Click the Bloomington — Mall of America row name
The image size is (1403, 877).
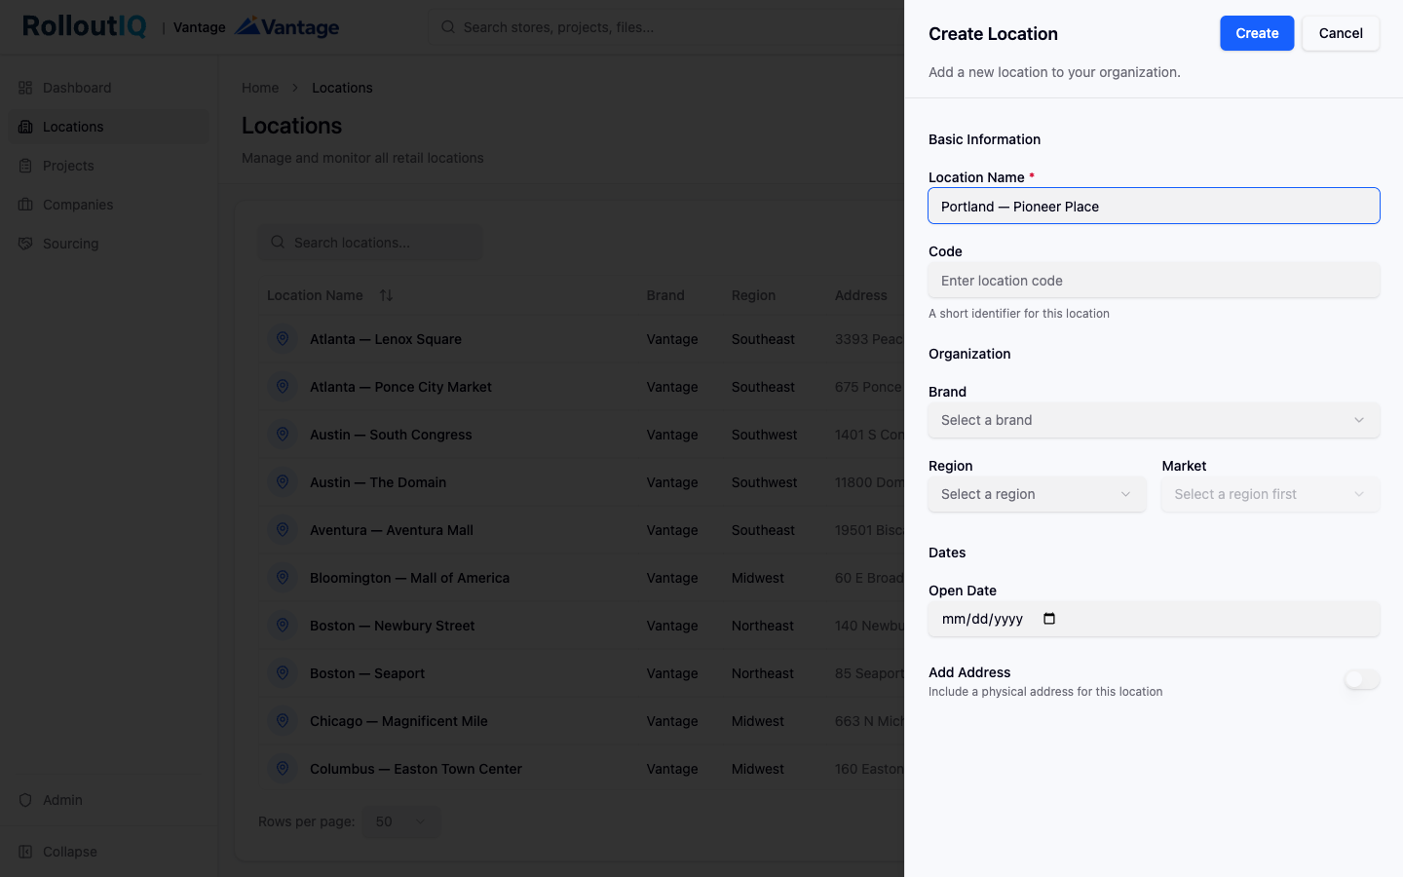409,578
